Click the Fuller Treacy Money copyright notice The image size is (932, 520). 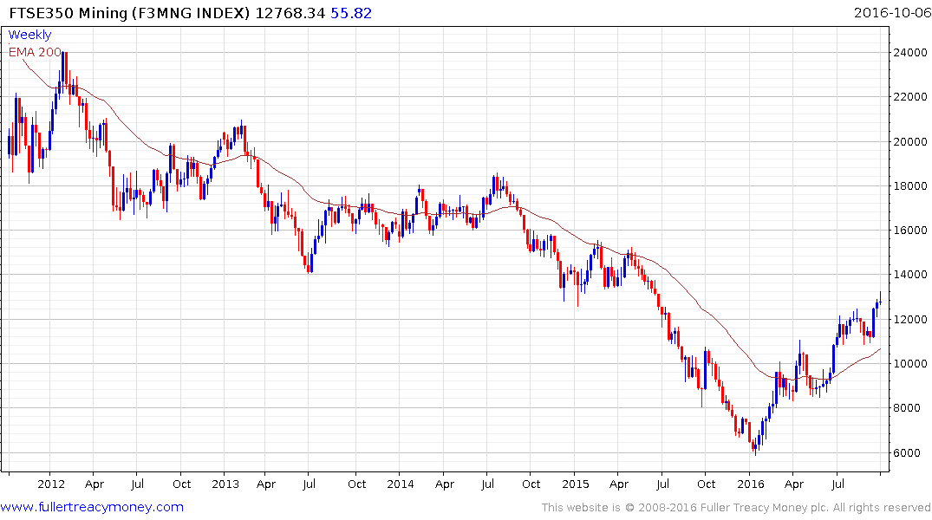point(736,508)
